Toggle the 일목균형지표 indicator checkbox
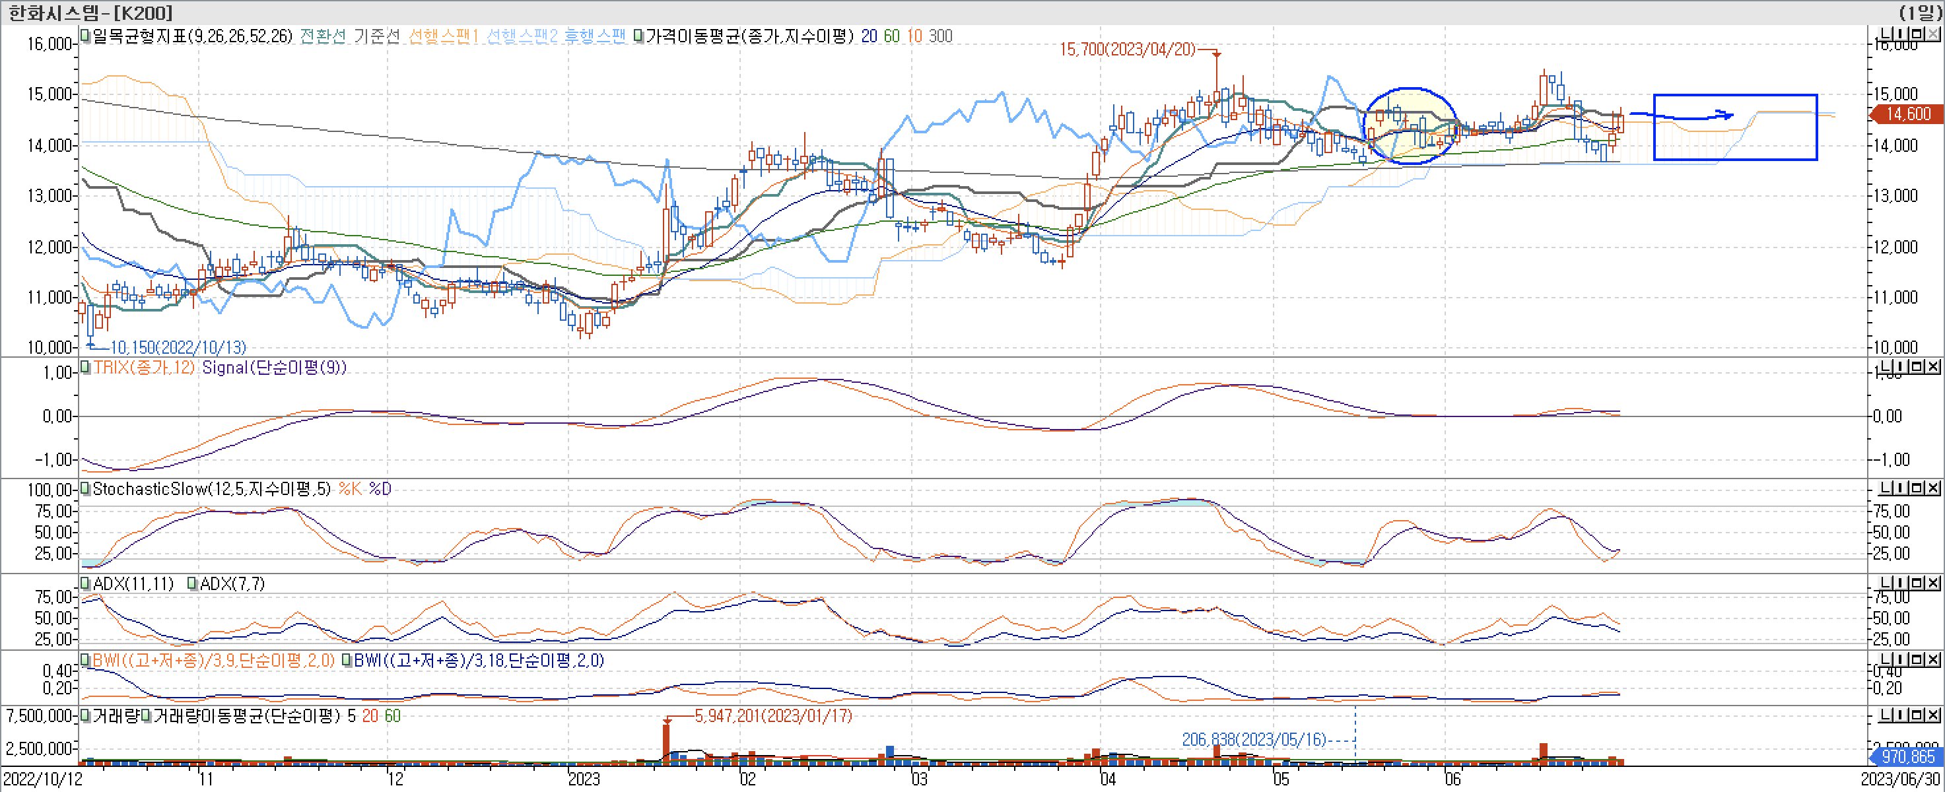Viewport: 1945px width, 792px height. pos(86,36)
